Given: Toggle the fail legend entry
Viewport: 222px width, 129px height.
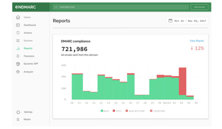Looking at the screenshot, I should click(117, 111).
